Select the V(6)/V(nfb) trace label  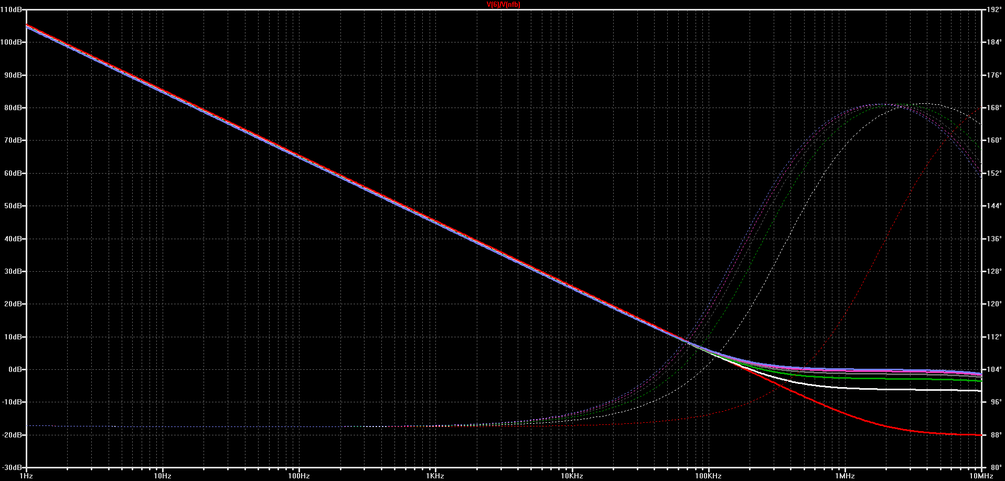point(504,5)
